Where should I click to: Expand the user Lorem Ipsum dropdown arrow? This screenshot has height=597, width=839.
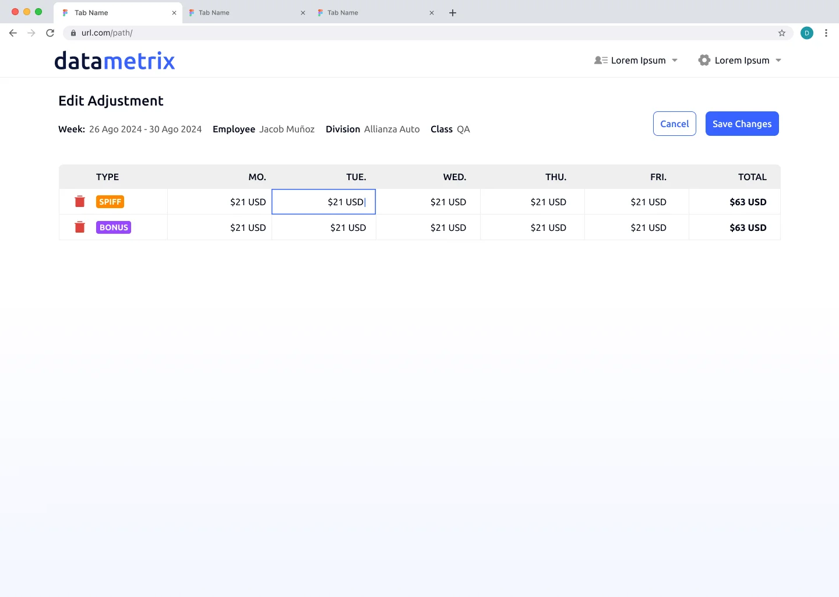675,61
